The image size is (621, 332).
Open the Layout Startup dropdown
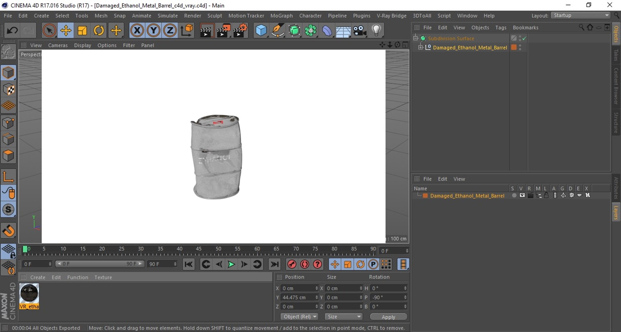[581, 16]
